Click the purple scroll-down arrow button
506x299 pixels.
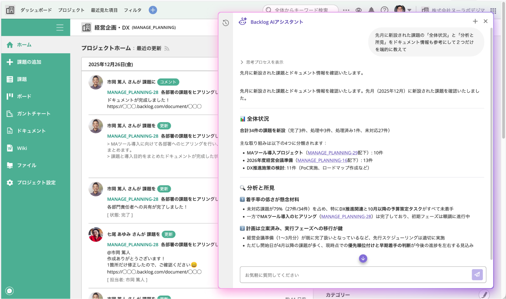pyautogui.click(x=363, y=258)
